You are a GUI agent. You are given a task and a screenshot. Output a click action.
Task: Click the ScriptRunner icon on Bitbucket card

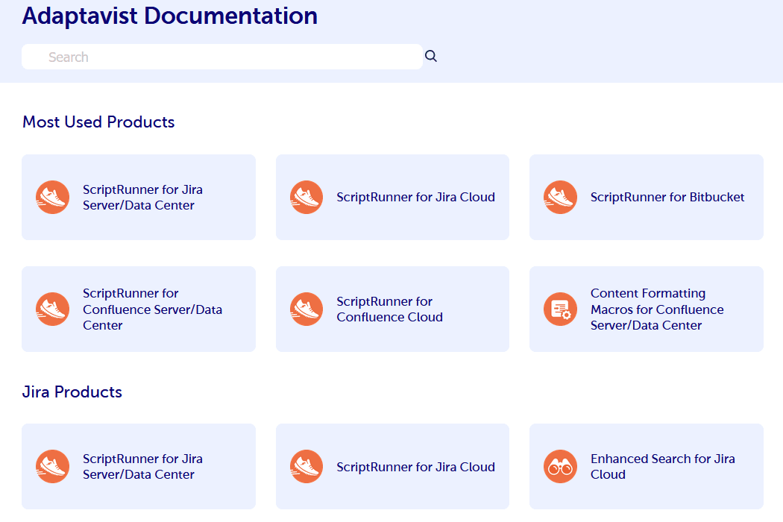click(x=560, y=197)
